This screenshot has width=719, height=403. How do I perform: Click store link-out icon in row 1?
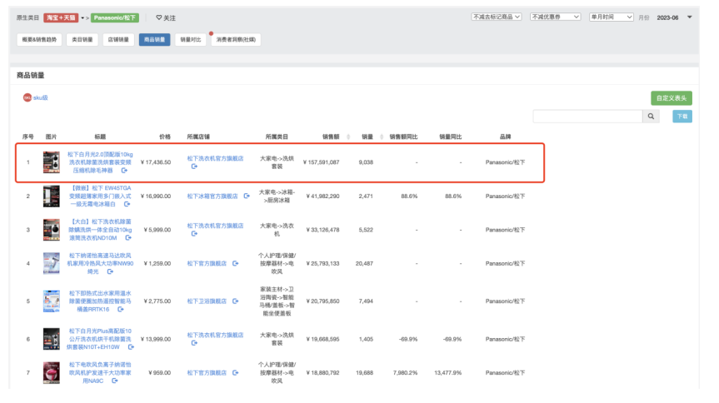tap(194, 167)
